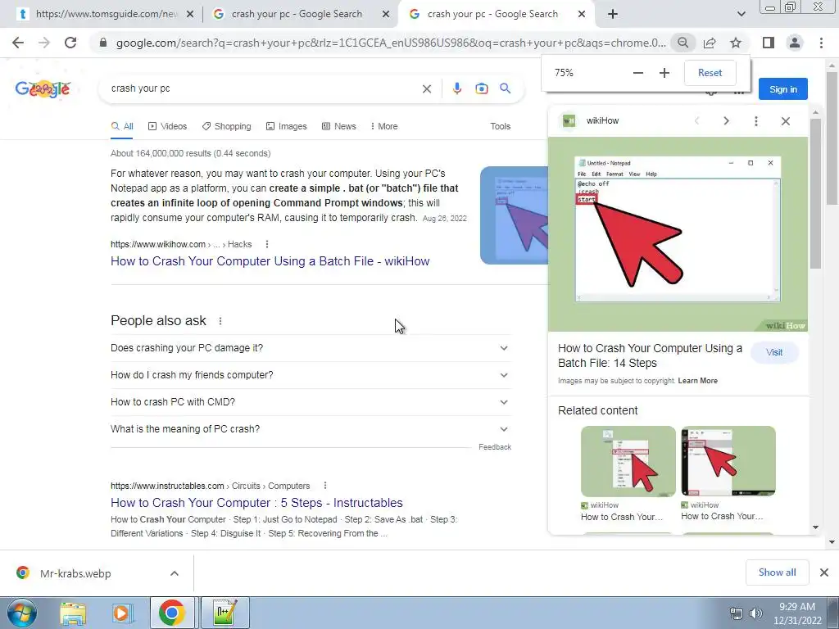Open 'How to Crash Your Computer Using a Batch File' link

coord(270,261)
